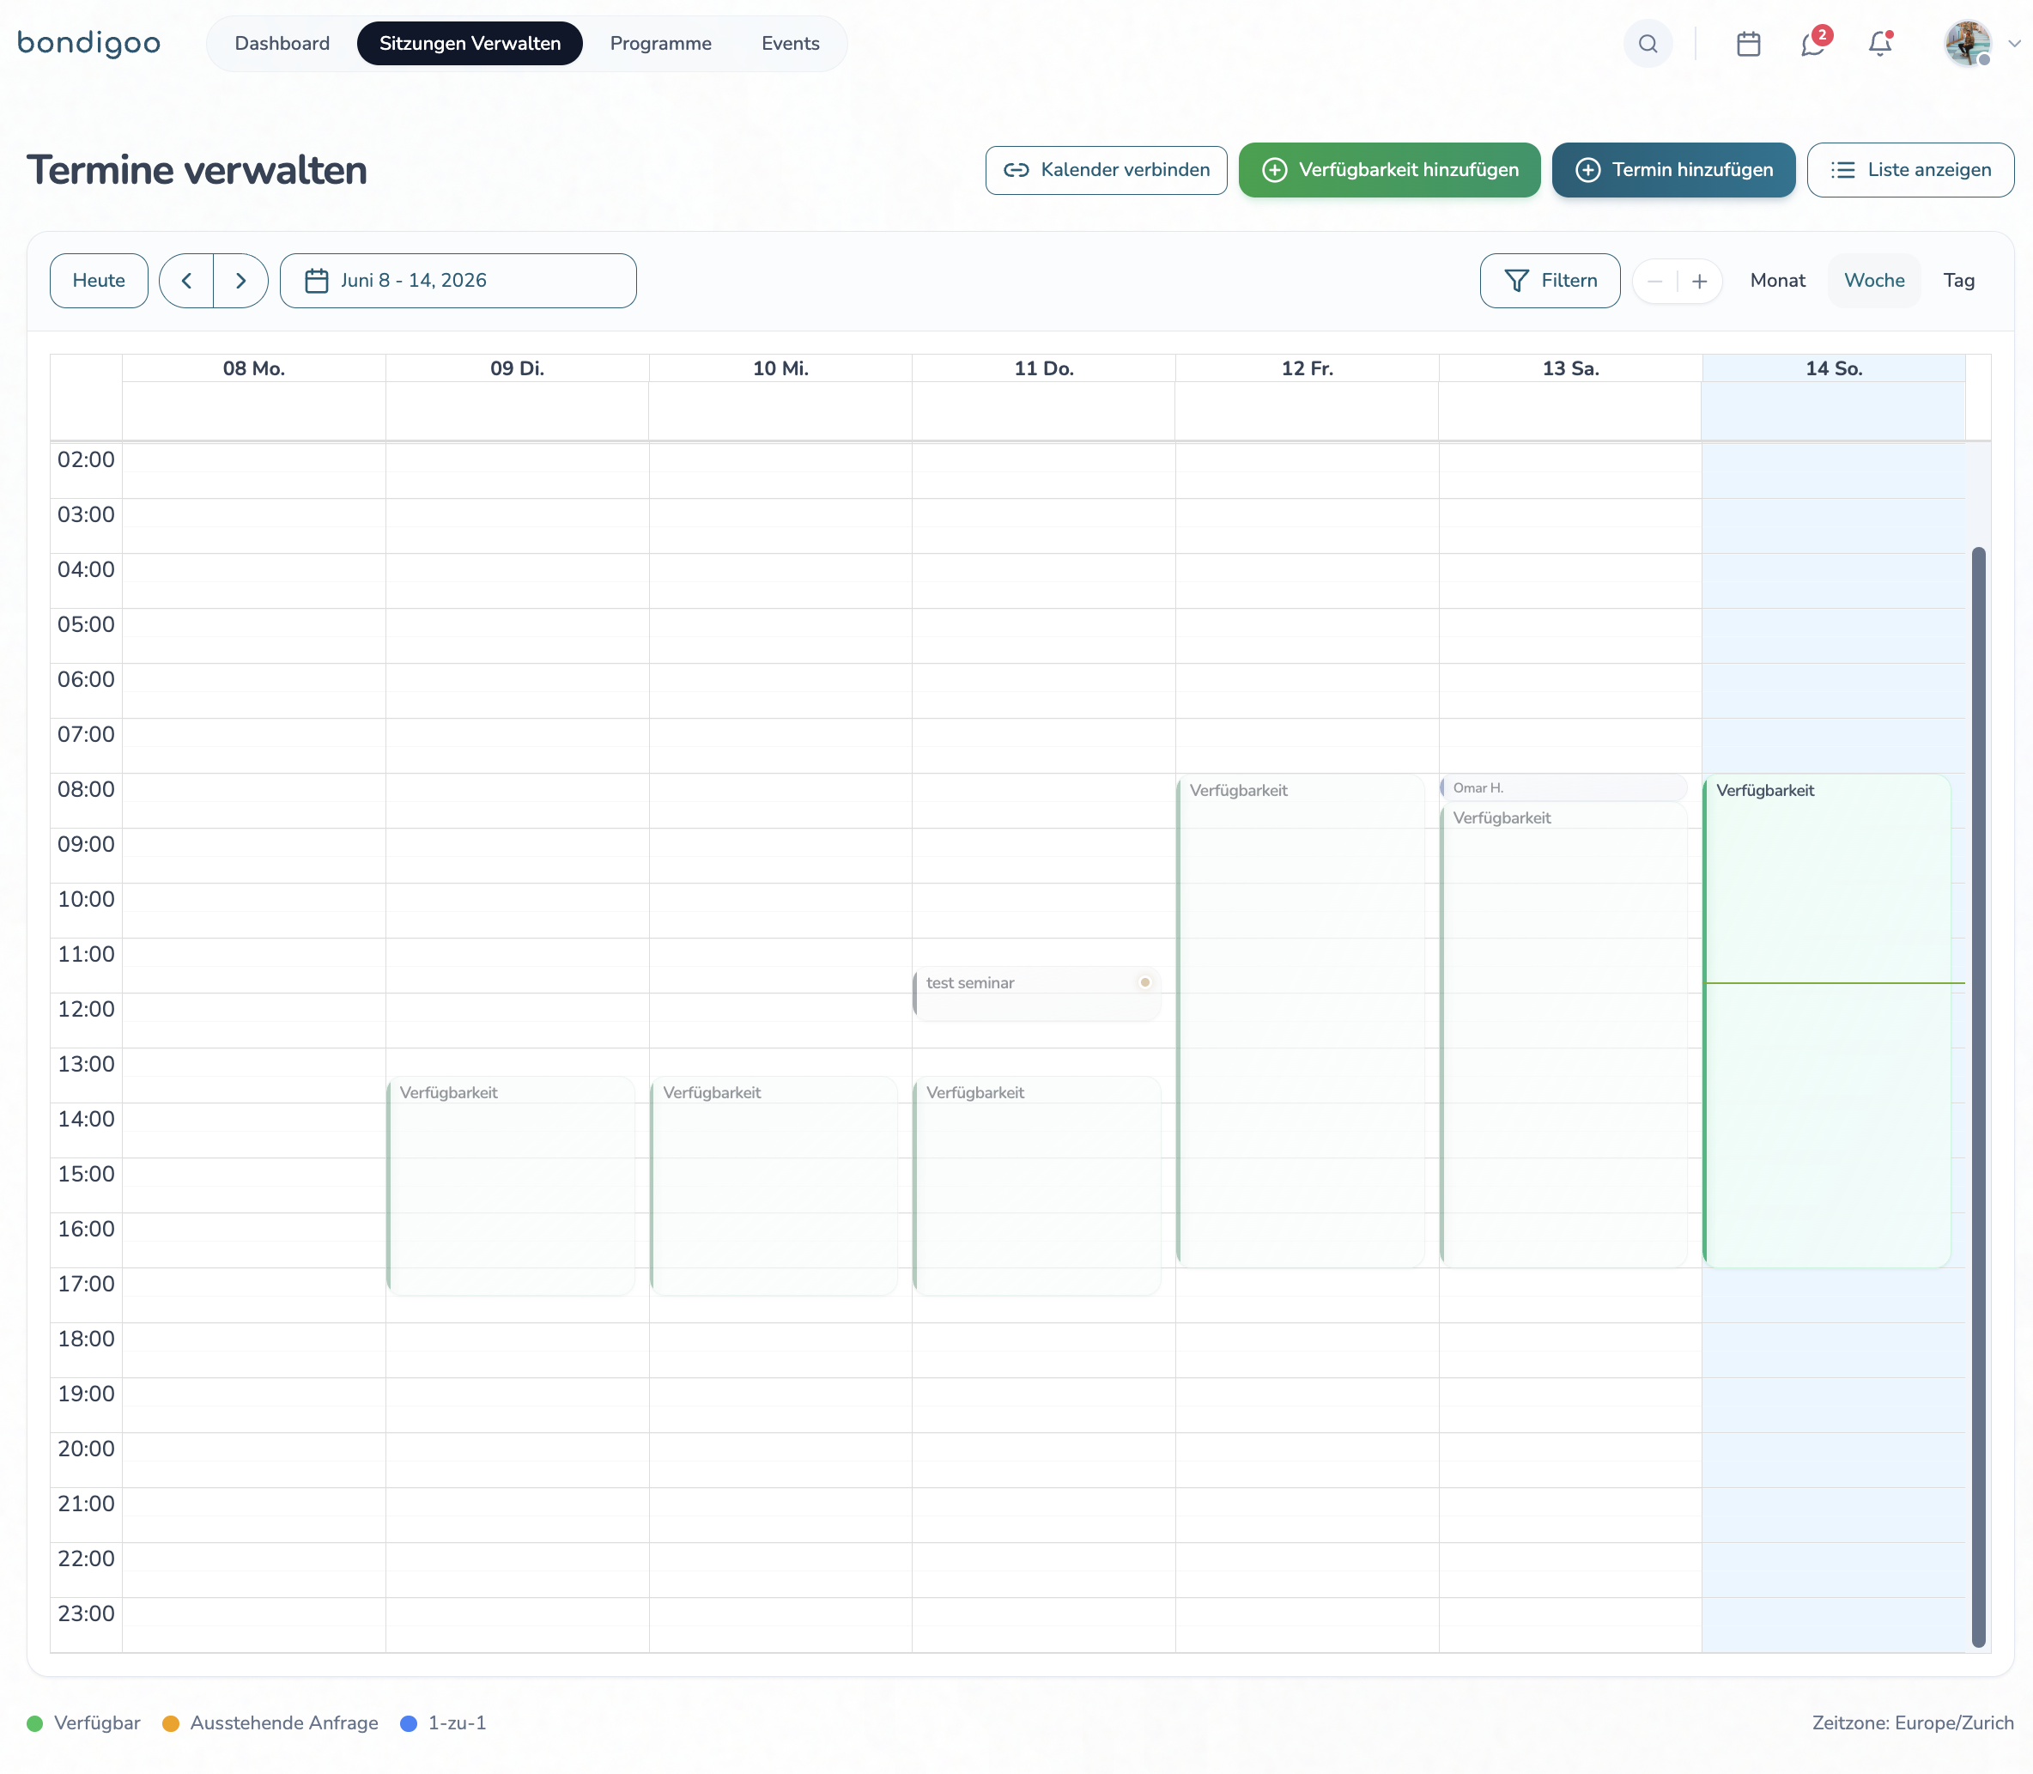Image resolution: width=2033 pixels, height=1774 pixels.
Task: Select the 12 Fr. column header
Action: tap(1308, 368)
